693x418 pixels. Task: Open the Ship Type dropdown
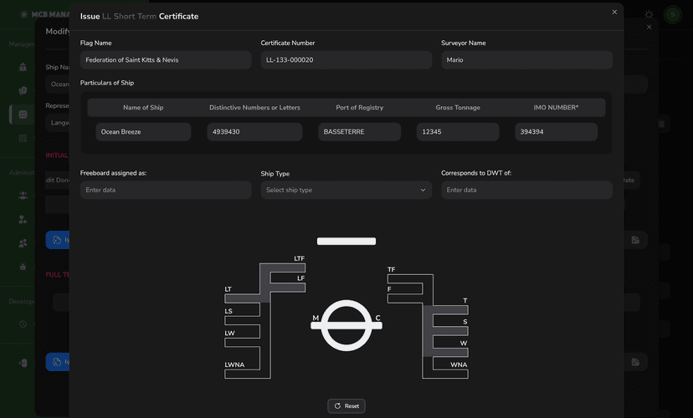coord(346,190)
